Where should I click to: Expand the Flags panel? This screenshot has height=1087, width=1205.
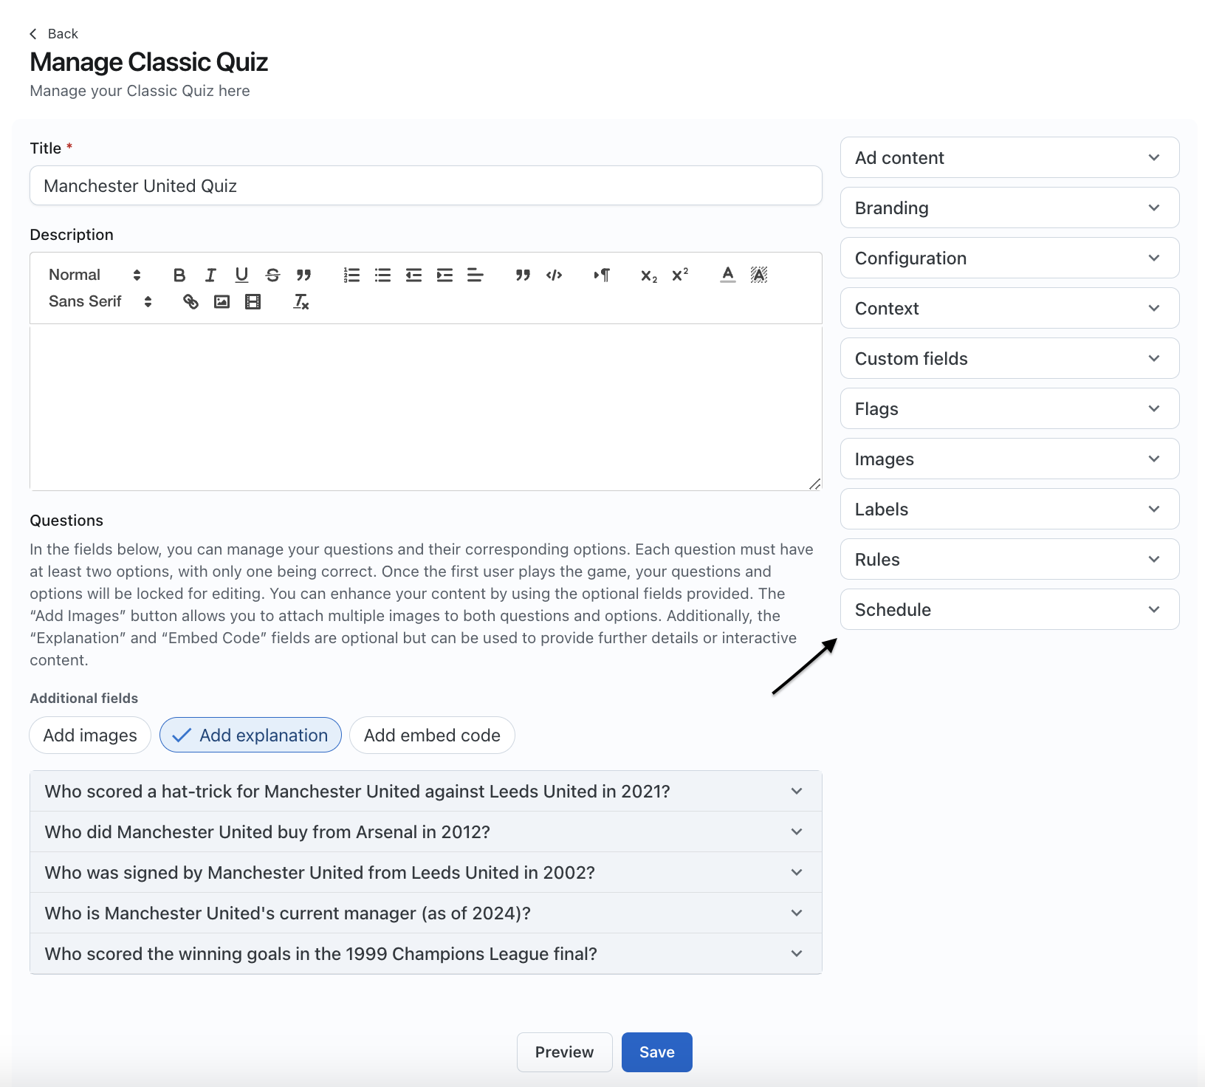1009,408
